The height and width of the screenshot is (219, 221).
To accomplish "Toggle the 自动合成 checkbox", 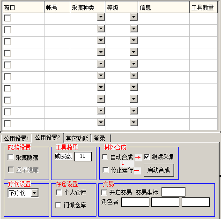I will (x=105, y=157).
